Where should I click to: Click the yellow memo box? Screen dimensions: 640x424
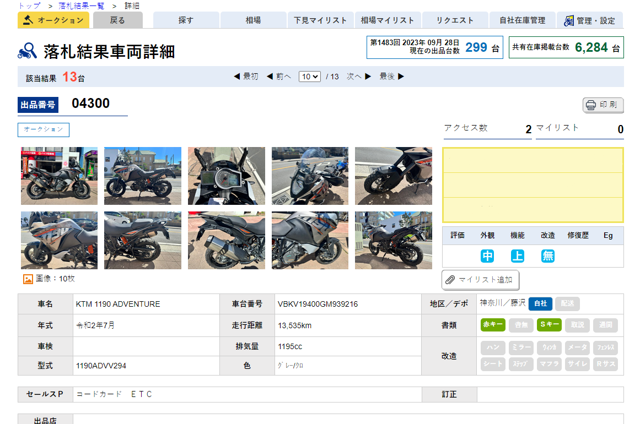coord(533,185)
